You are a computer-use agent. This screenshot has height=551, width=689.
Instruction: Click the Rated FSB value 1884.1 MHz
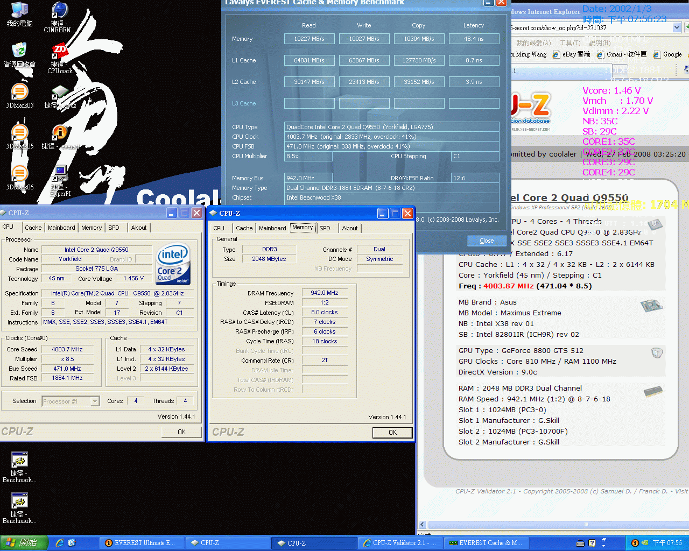67,378
